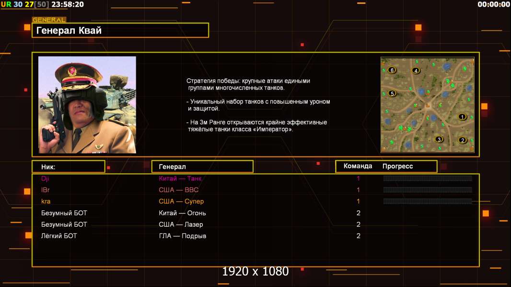
Task: Click team number in IBr row
Action: point(358,190)
